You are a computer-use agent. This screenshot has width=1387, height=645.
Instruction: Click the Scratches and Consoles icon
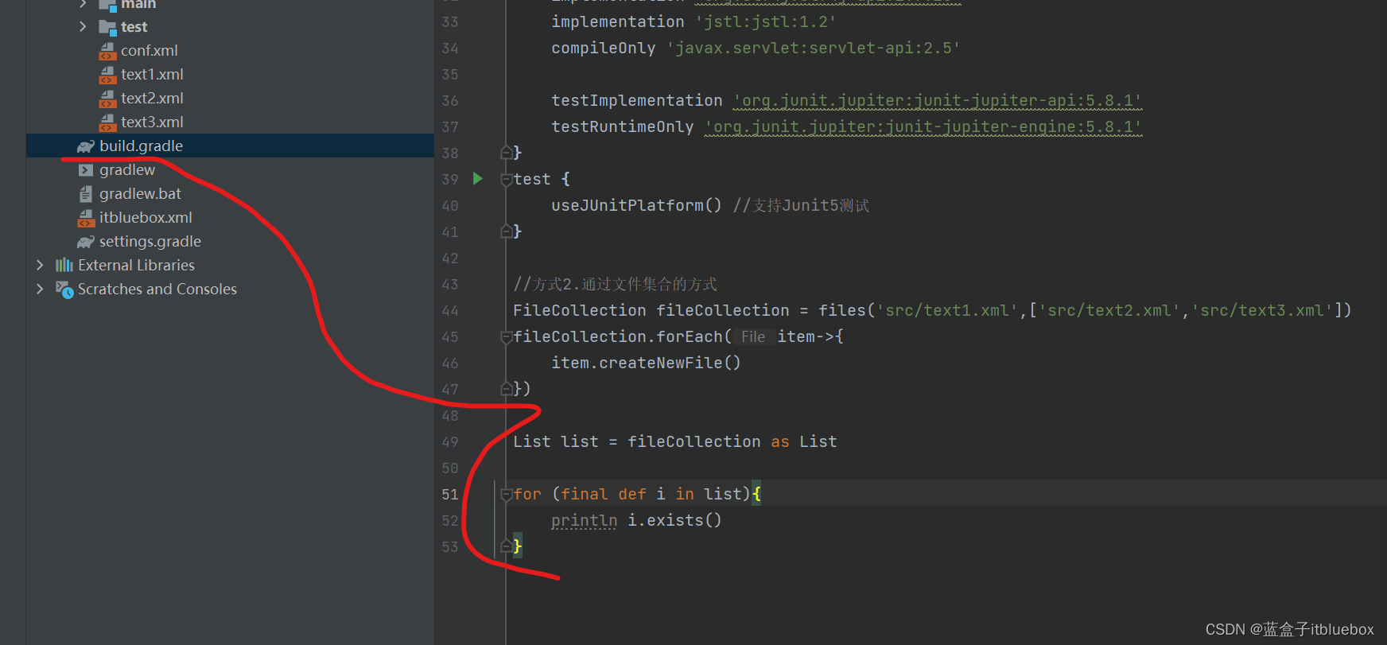pyautogui.click(x=64, y=289)
